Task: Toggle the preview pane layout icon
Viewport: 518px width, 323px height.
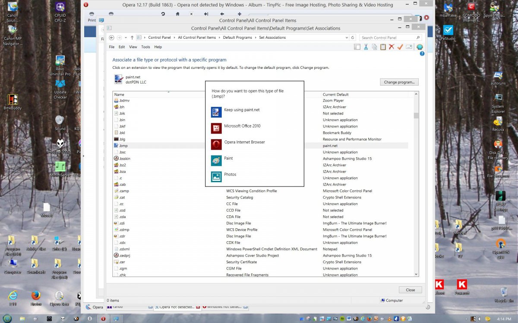Action: (357, 47)
